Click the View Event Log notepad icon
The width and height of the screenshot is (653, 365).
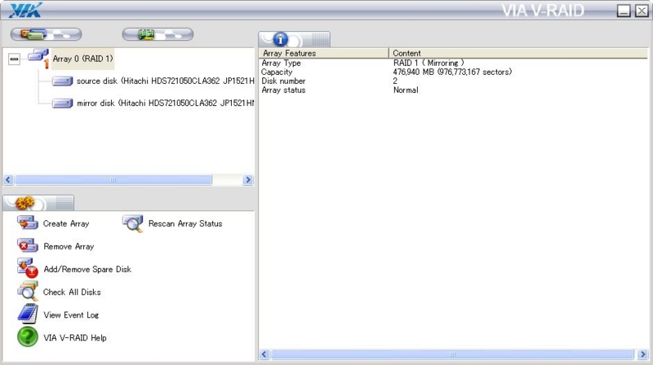click(28, 314)
